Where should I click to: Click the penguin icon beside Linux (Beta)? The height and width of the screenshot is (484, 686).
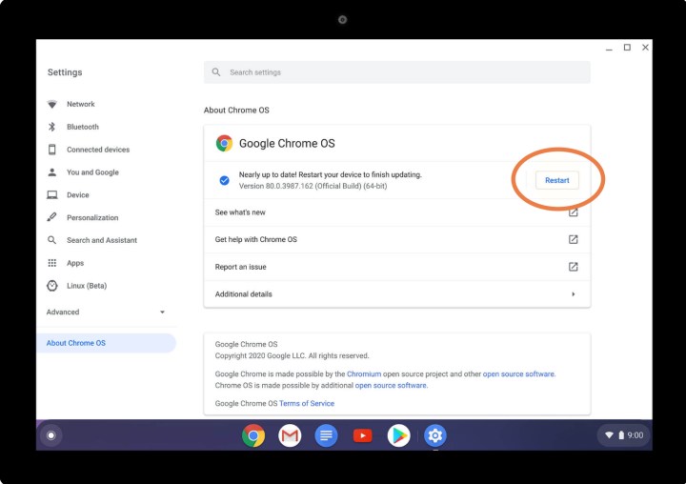(52, 286)
